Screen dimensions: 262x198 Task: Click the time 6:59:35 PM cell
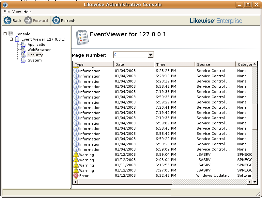coord(166,97)
